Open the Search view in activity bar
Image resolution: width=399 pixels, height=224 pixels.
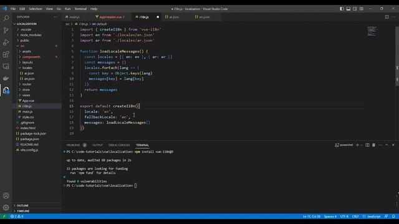[x=6, y=18]
